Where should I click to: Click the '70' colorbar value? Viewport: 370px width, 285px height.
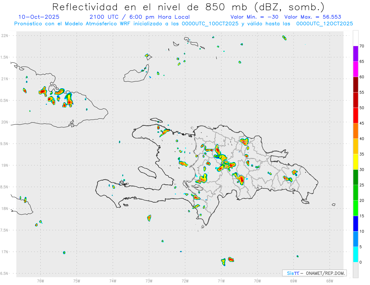(x=362, y=46)
